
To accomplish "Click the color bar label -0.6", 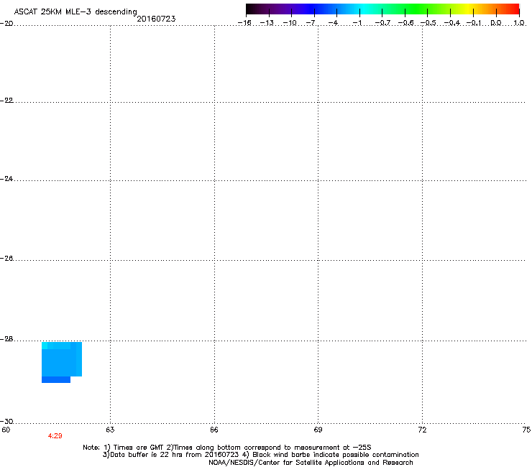I will 405,23.
